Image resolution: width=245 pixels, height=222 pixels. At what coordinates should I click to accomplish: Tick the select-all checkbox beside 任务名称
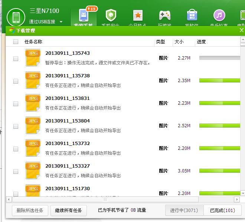click(x=16, y=41)
